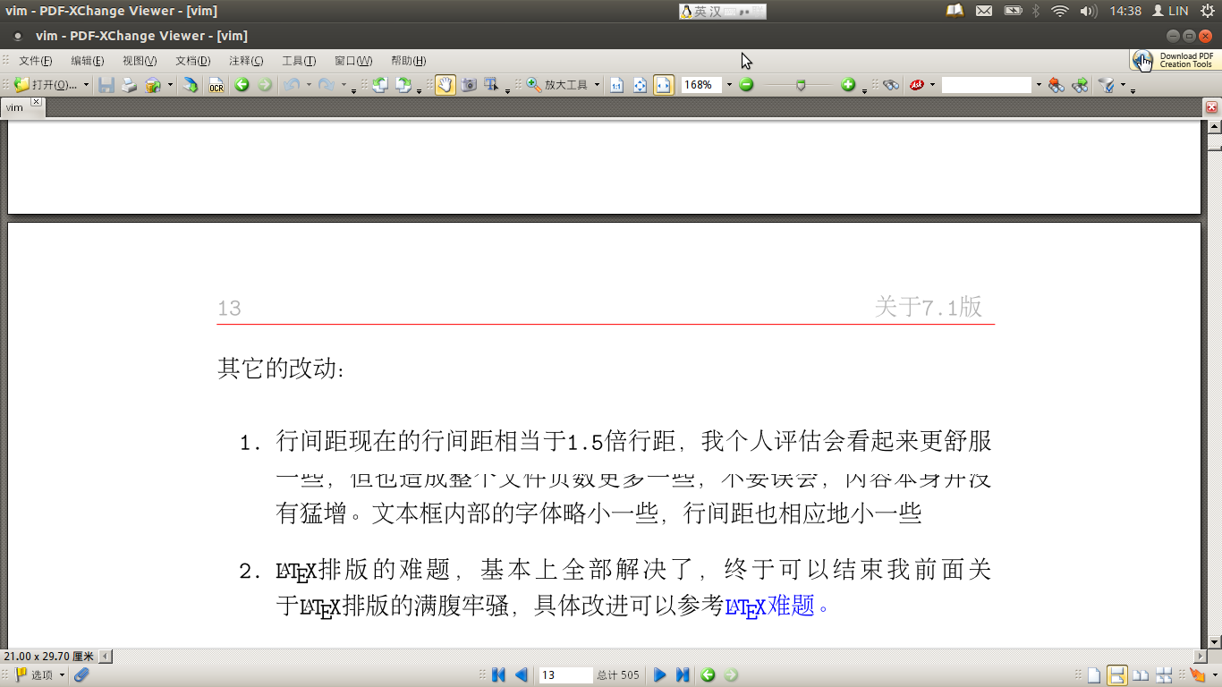The width and height of the screenshot is (1222, 687).
Task: Expand the filter funnel options dropdown
Action: click(x=1123, y=85)
